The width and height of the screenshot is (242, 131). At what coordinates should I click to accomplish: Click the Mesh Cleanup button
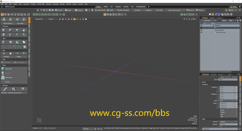(x=7, y=23)
